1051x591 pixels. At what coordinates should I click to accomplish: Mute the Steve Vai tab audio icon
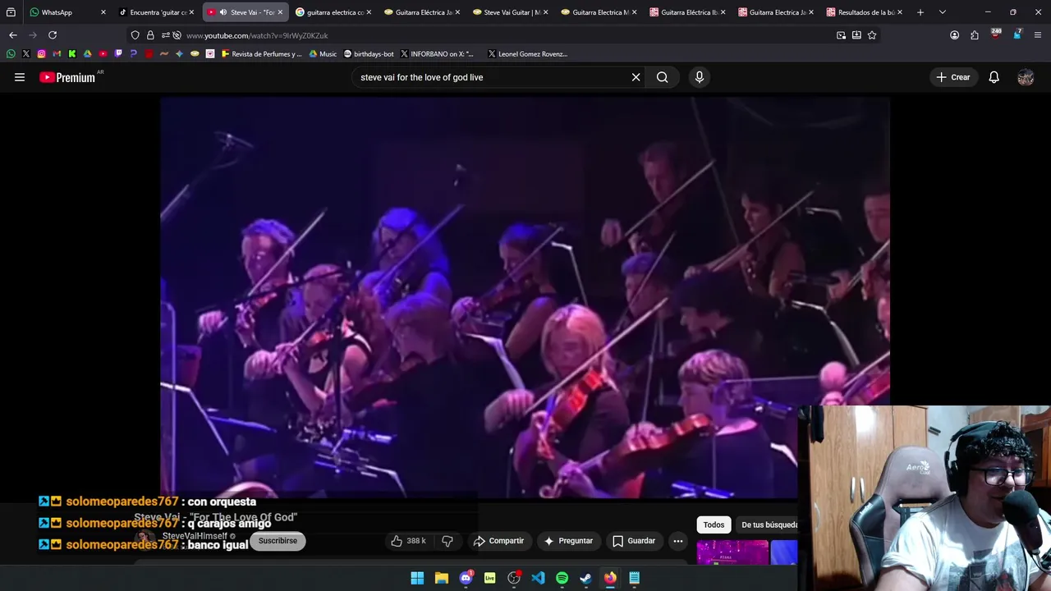223,12
